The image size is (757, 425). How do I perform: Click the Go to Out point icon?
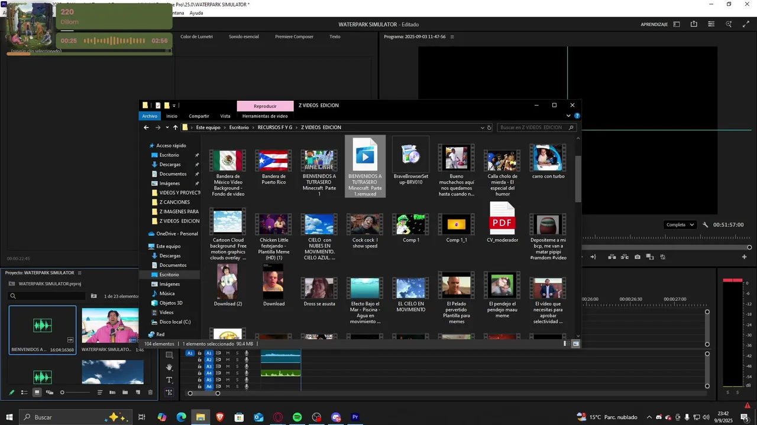(x=593, y=257)
